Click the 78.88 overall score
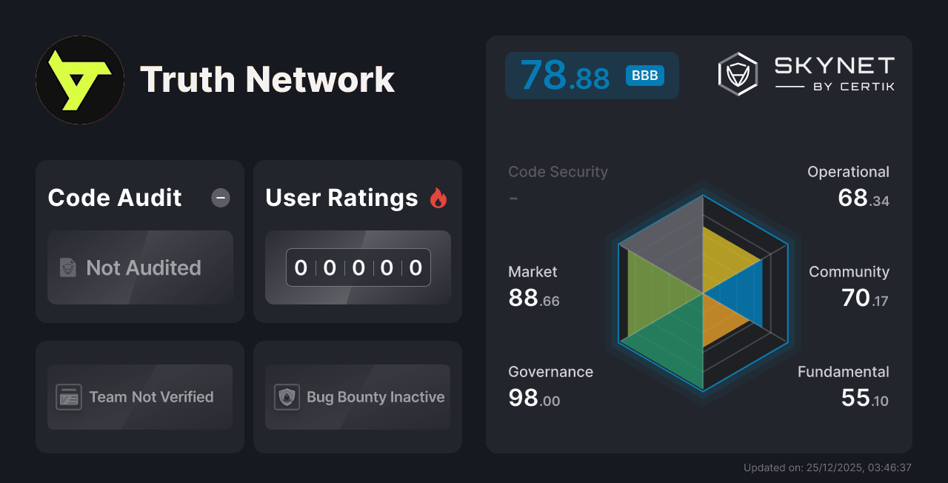This screenshot has width=948, height=483. pos(565,74)
